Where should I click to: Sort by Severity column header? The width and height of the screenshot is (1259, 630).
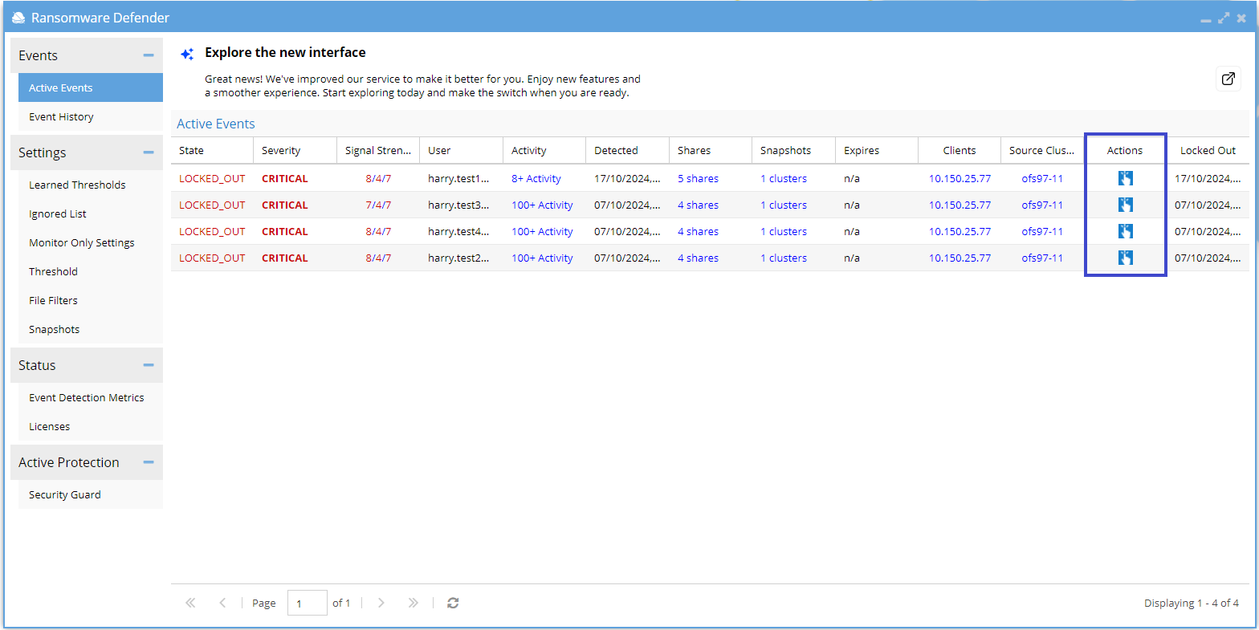tap(295, 150)
